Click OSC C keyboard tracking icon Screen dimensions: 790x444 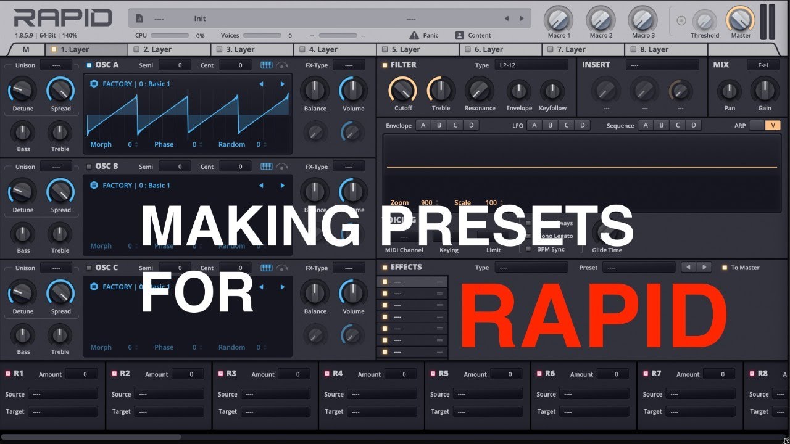pyautogui.click(x=267, y=268)
